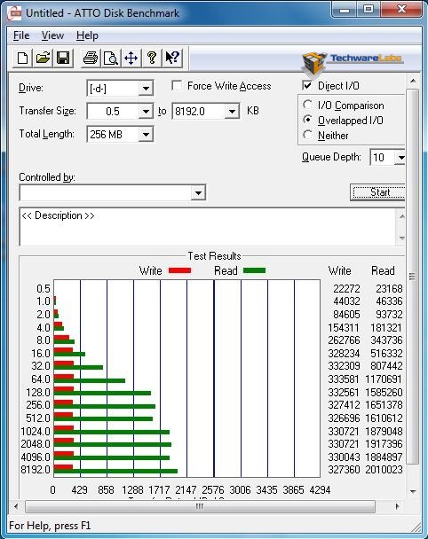Viewport: 428px width, 539px height.
Task: Click inside the Description text box
Action: 208,227
